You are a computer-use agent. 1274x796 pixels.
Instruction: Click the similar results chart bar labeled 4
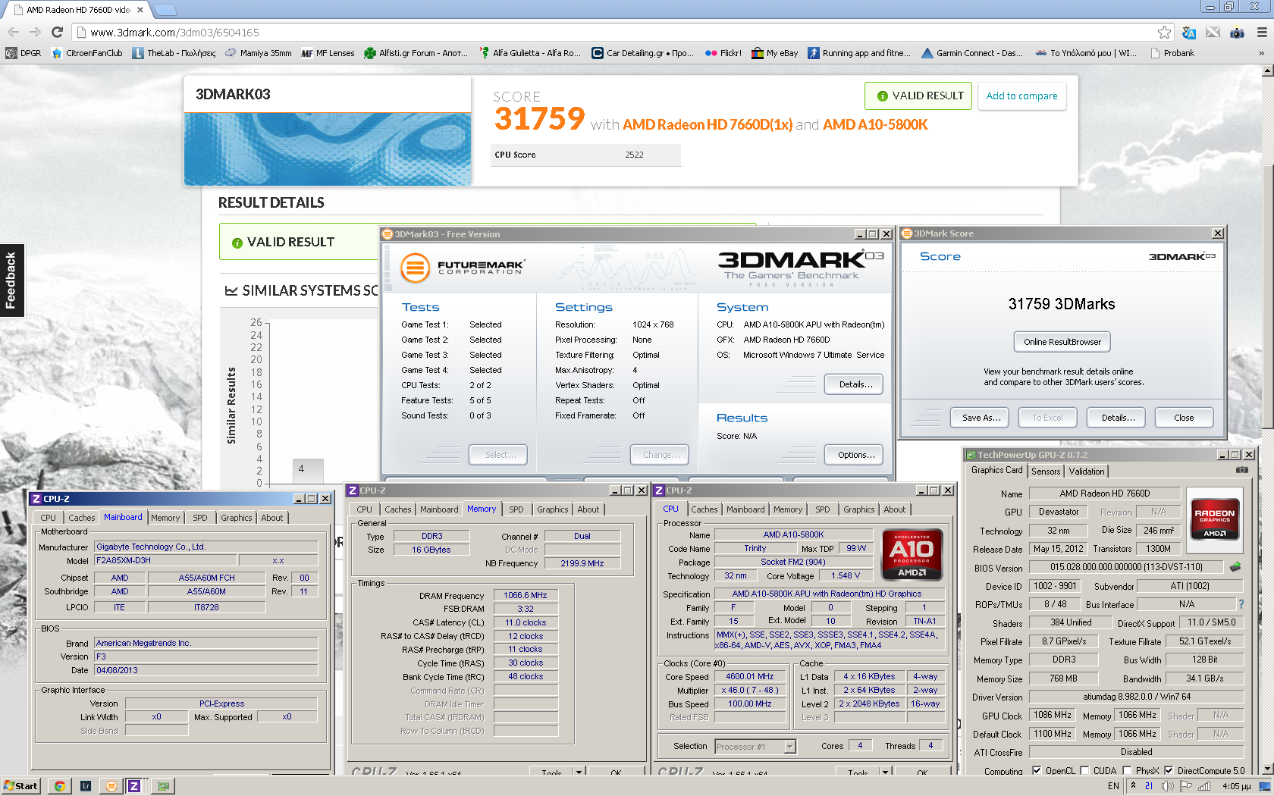[x=308, y=471]
